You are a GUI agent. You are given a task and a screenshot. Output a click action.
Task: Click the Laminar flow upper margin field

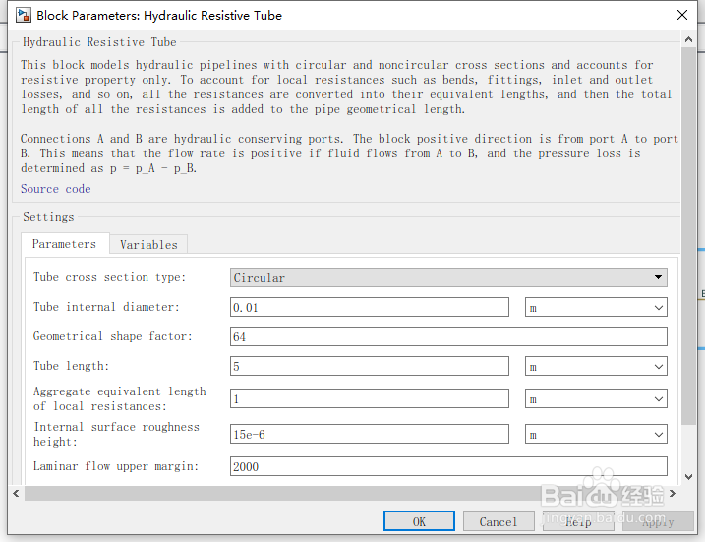pyautogui.click(x=448, y=466)
